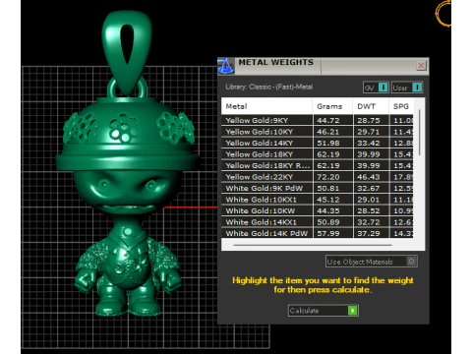The image size is (472, 354).
Task: Toggle the Use Object Materials option
Action: [372, 262]
